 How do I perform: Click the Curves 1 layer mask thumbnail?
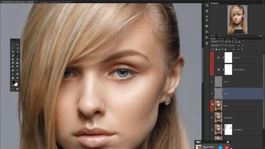(228, 58)
